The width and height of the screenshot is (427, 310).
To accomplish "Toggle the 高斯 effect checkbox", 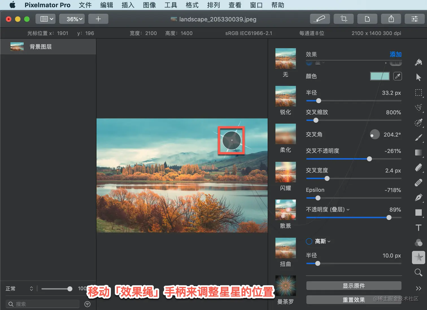I will (x=309, y=241).
